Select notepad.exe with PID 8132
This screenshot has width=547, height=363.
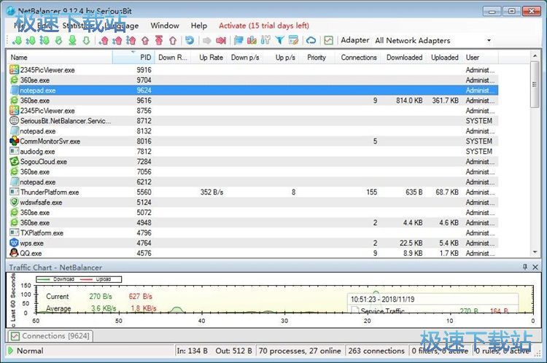pyautogui.click(x=253, y=131)
